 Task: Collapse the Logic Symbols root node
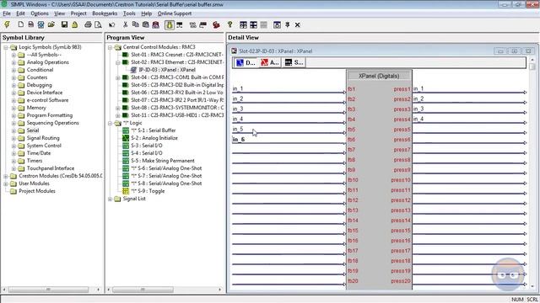pyautogui.click(x=6, y=47)
